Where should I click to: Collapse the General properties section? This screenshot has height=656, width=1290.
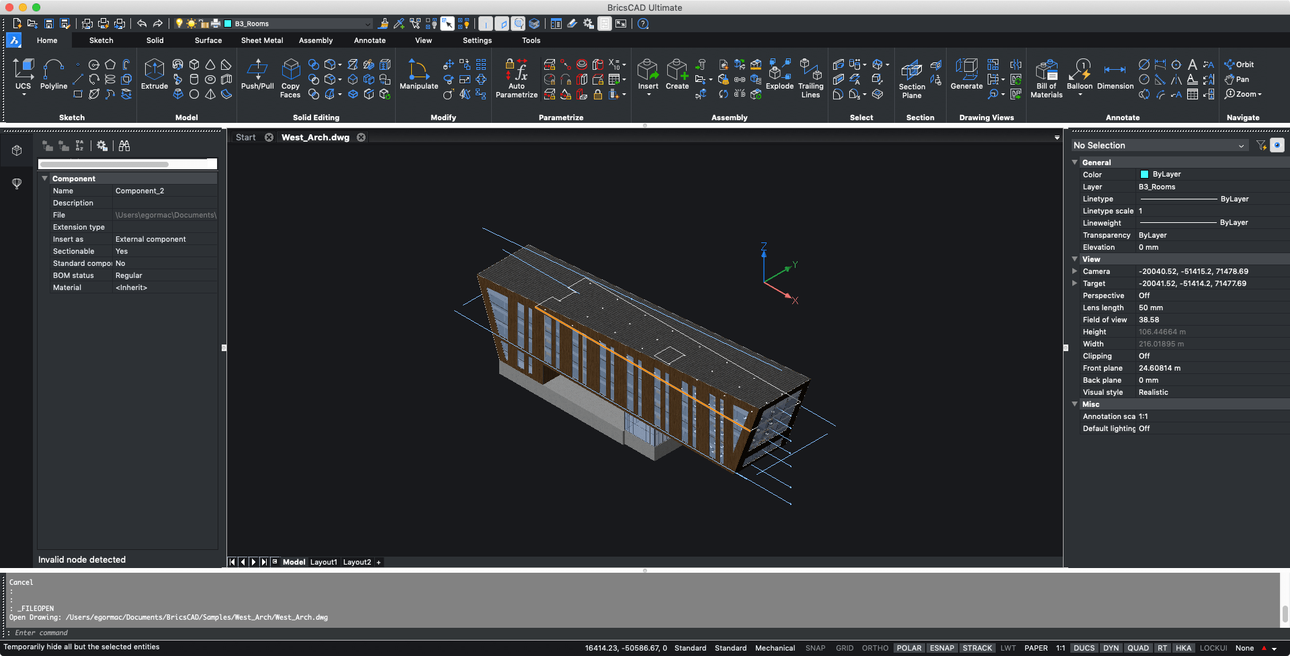click(1075, 162)
